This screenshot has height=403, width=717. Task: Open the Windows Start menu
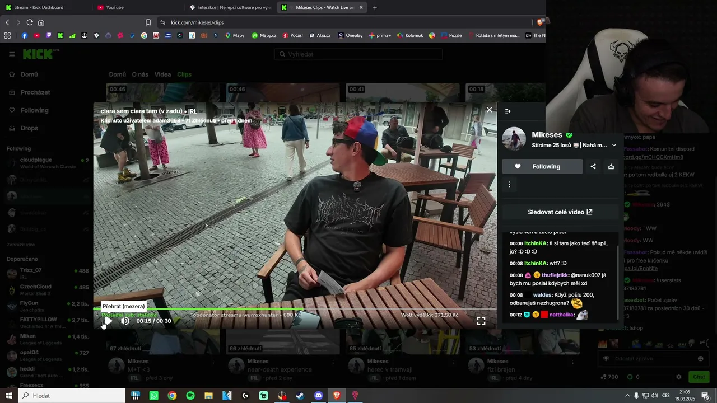click(8, 396)
